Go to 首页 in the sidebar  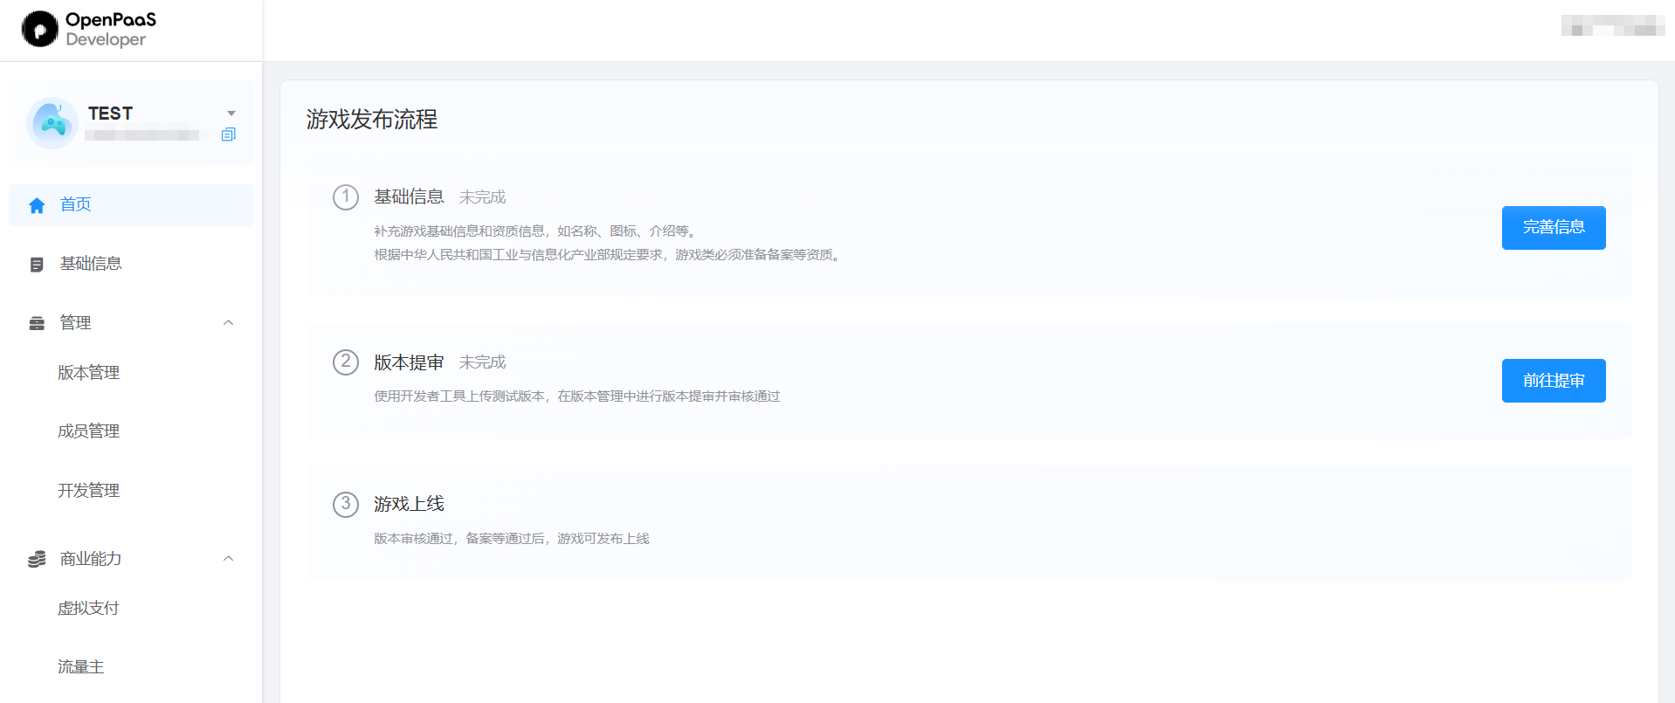pyautogui.click(x=131, y=205)
